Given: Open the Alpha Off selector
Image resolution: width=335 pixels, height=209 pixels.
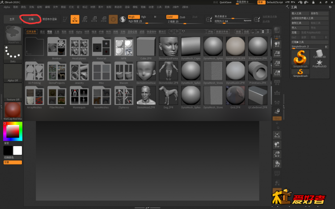Looking at the screenshot, I should pyautogui.click(x=13, y=73).
